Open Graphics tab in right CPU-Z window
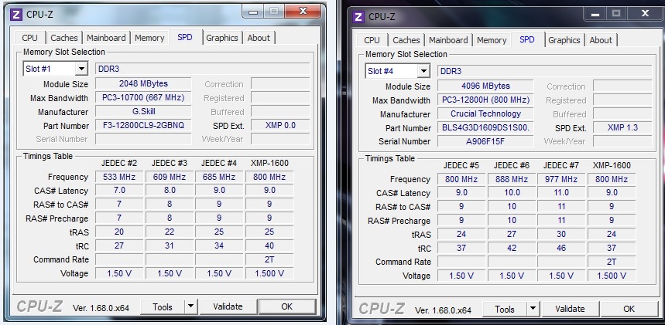Image resolution: width=665 pixels, height=325 pixels. (564, 40)
